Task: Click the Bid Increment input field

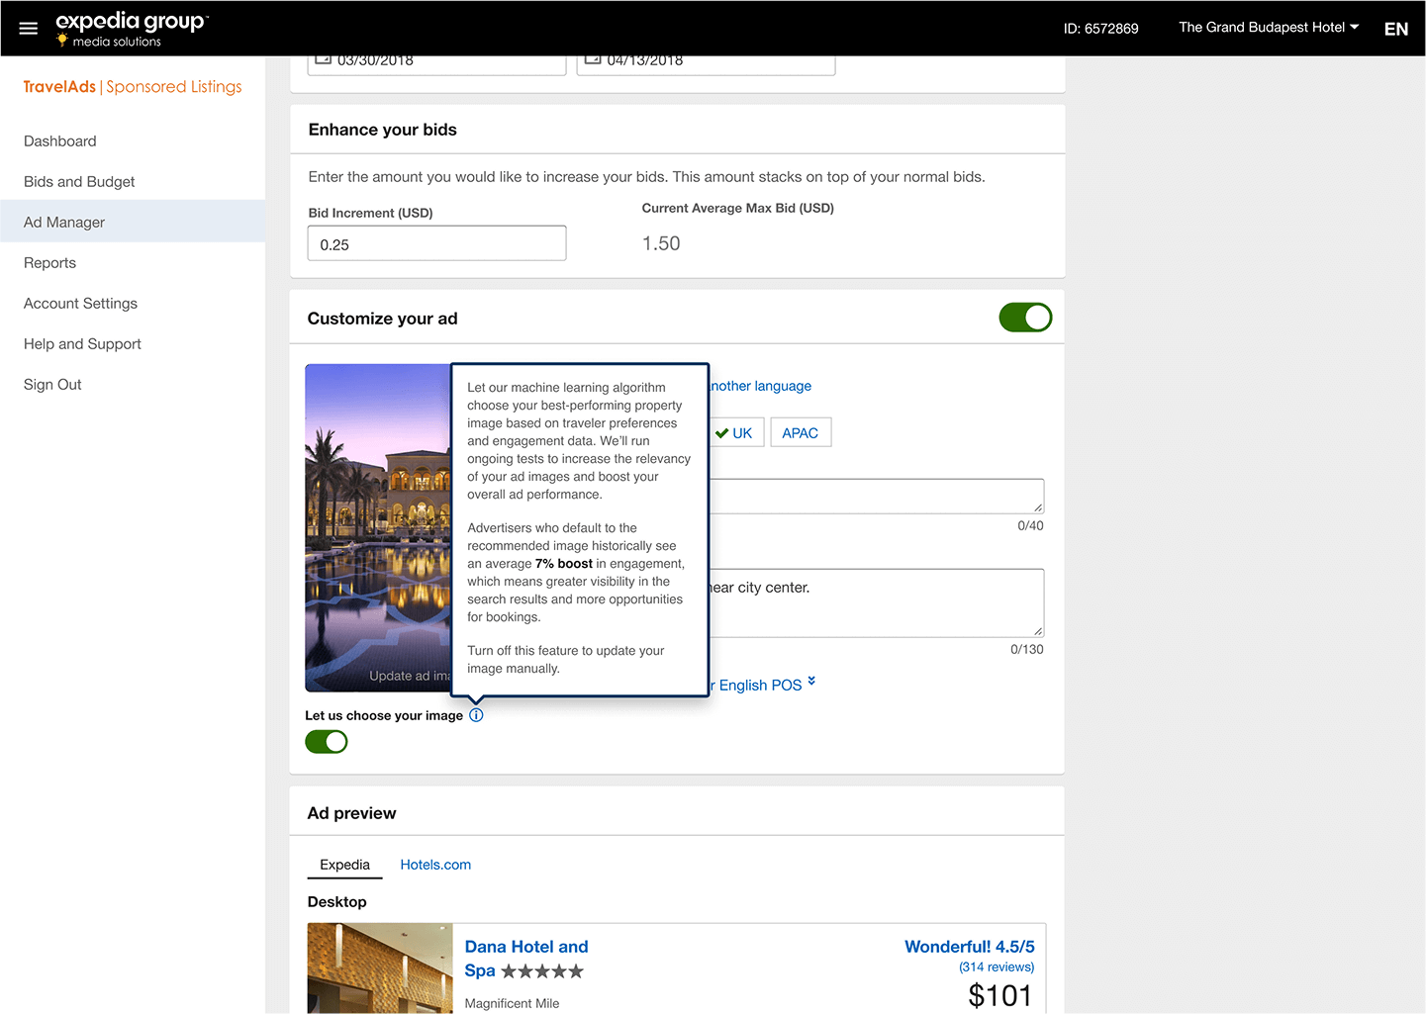Action: [436, 244]
